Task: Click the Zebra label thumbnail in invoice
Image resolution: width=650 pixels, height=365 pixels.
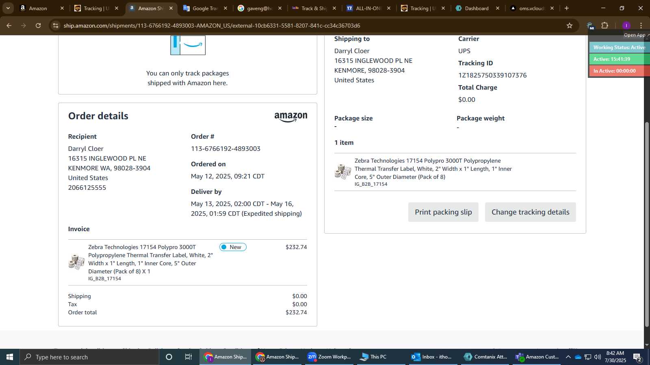Action: pyautogui.click(x=76, y=262)
